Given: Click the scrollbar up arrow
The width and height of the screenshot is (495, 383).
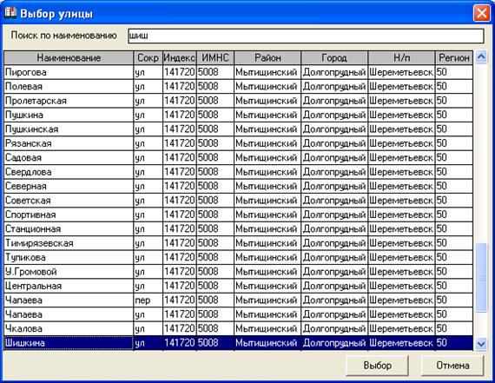Looking at the screenshot, I should 481,57.
